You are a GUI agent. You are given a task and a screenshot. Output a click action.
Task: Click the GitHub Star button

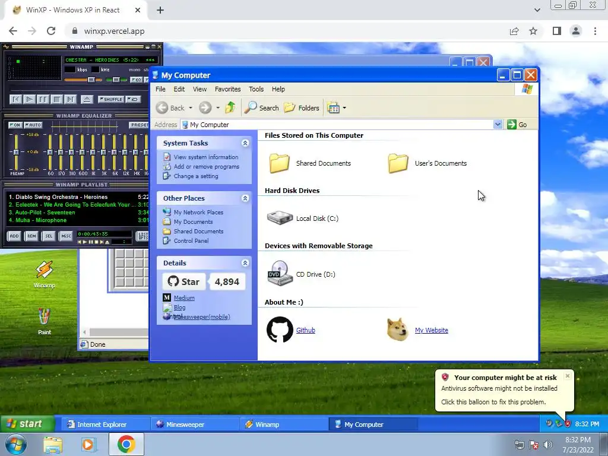[184, 281]
